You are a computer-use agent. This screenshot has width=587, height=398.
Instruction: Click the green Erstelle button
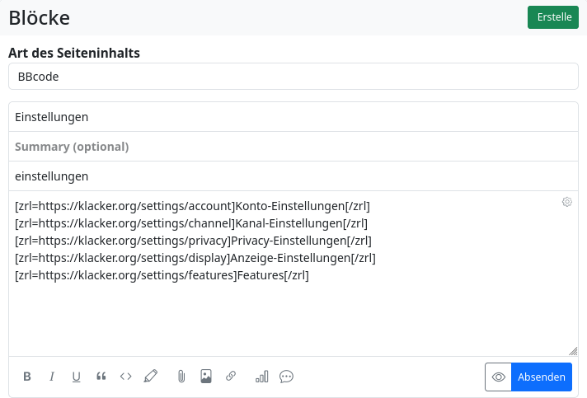tap(553, 17)
